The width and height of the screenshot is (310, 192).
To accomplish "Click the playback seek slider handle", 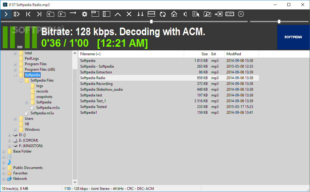I will (151, 22).
